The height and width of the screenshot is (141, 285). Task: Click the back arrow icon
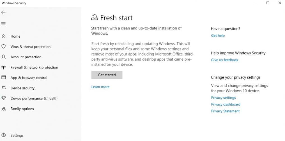(x=3, y=12)
